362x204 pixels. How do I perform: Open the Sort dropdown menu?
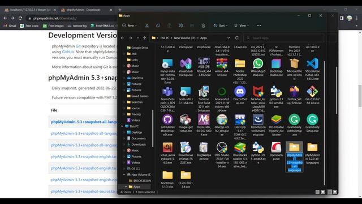pos(221,25)
